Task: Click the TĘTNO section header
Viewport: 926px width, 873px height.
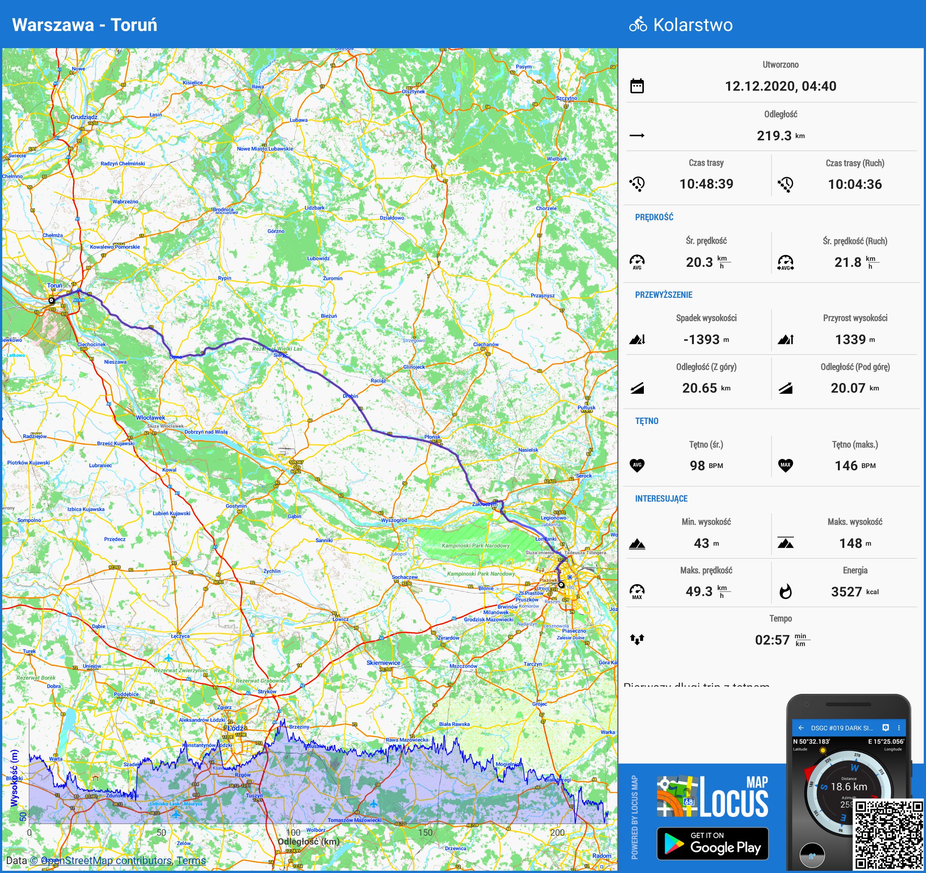Action: coord(646,421)
